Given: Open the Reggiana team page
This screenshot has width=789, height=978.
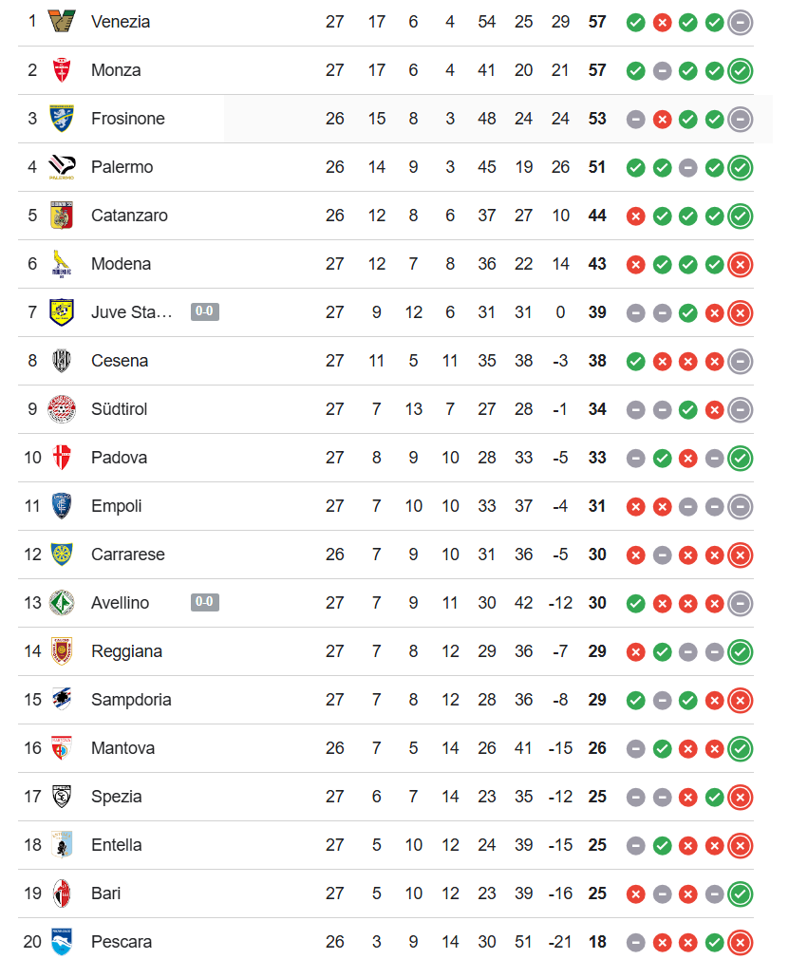Looking at the screenshot, I should click(x=127, y=651).
